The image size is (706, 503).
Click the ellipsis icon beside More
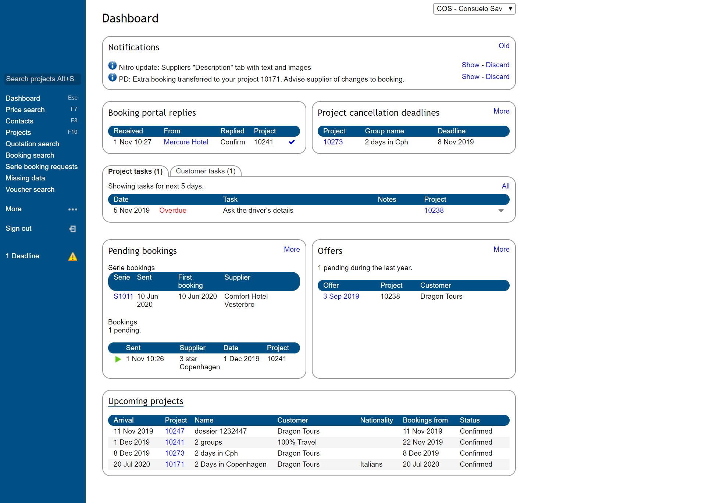tap(72, 209)
